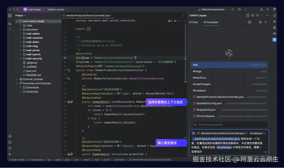This screenshot has width=284, height=168.
Task: Expand the mall-portal module
Action: [x=20, y=50]
